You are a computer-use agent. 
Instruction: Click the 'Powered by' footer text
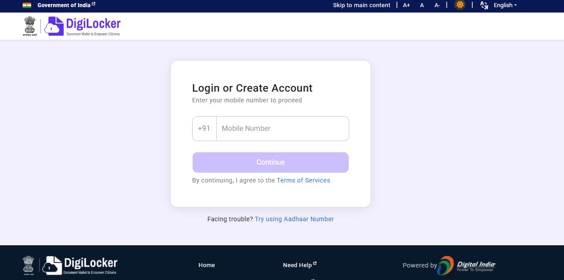(x=419, y=265)
